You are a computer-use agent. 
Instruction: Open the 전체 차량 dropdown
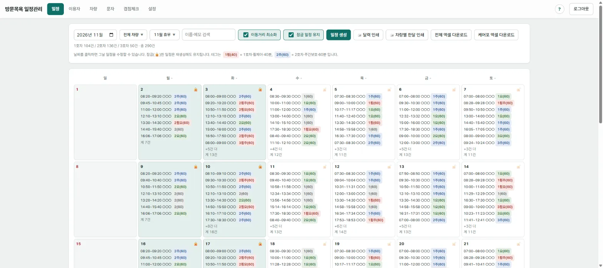tap(133, 35)
